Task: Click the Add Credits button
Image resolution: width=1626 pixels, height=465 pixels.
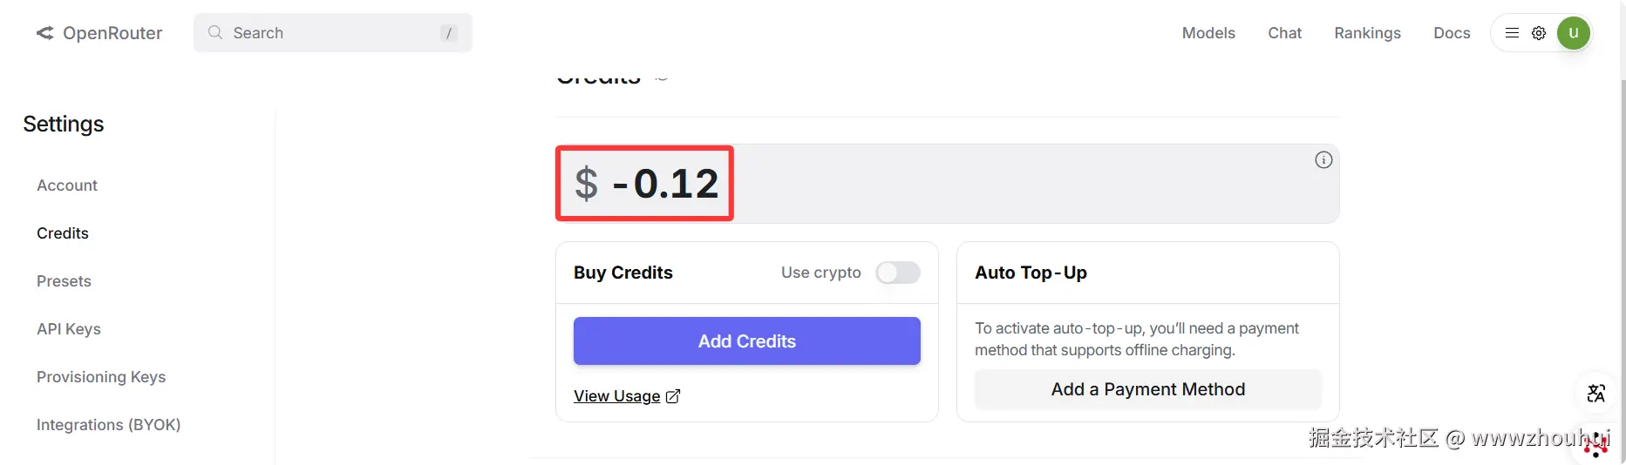Action: (747, 341)
